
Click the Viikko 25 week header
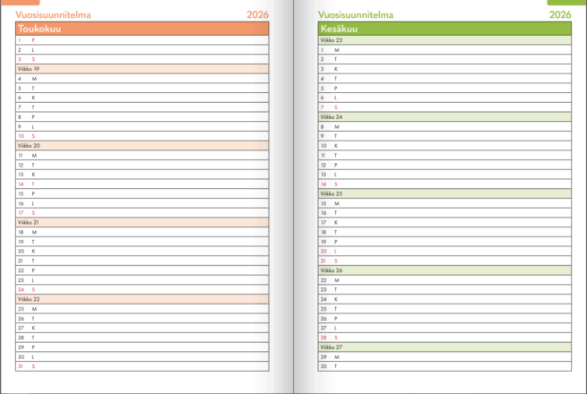tap(445, 193)
